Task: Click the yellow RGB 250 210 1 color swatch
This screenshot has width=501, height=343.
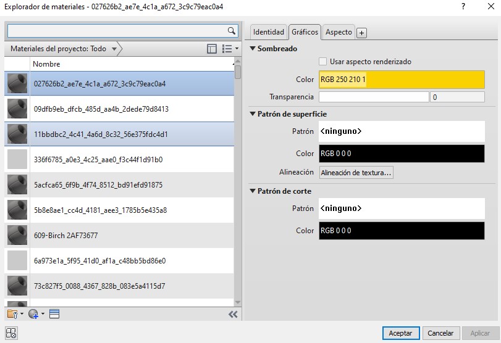Action: tap(402, 80)
